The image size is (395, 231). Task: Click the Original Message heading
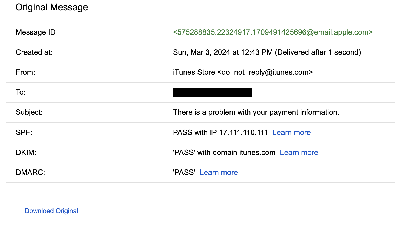coord(52,7)
